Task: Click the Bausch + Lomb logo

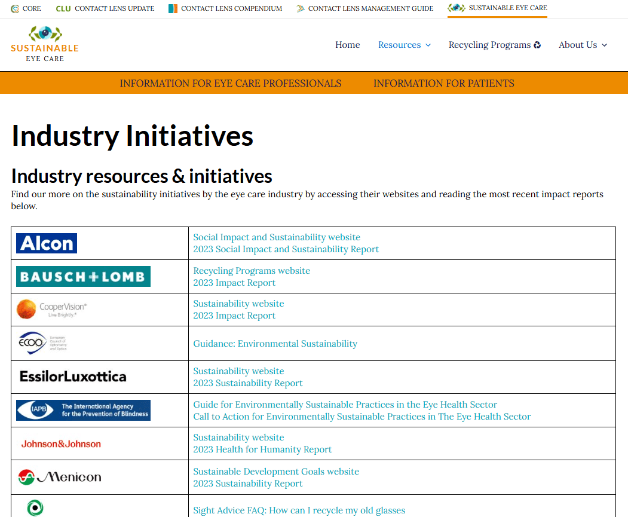Action: pos(83,277)
